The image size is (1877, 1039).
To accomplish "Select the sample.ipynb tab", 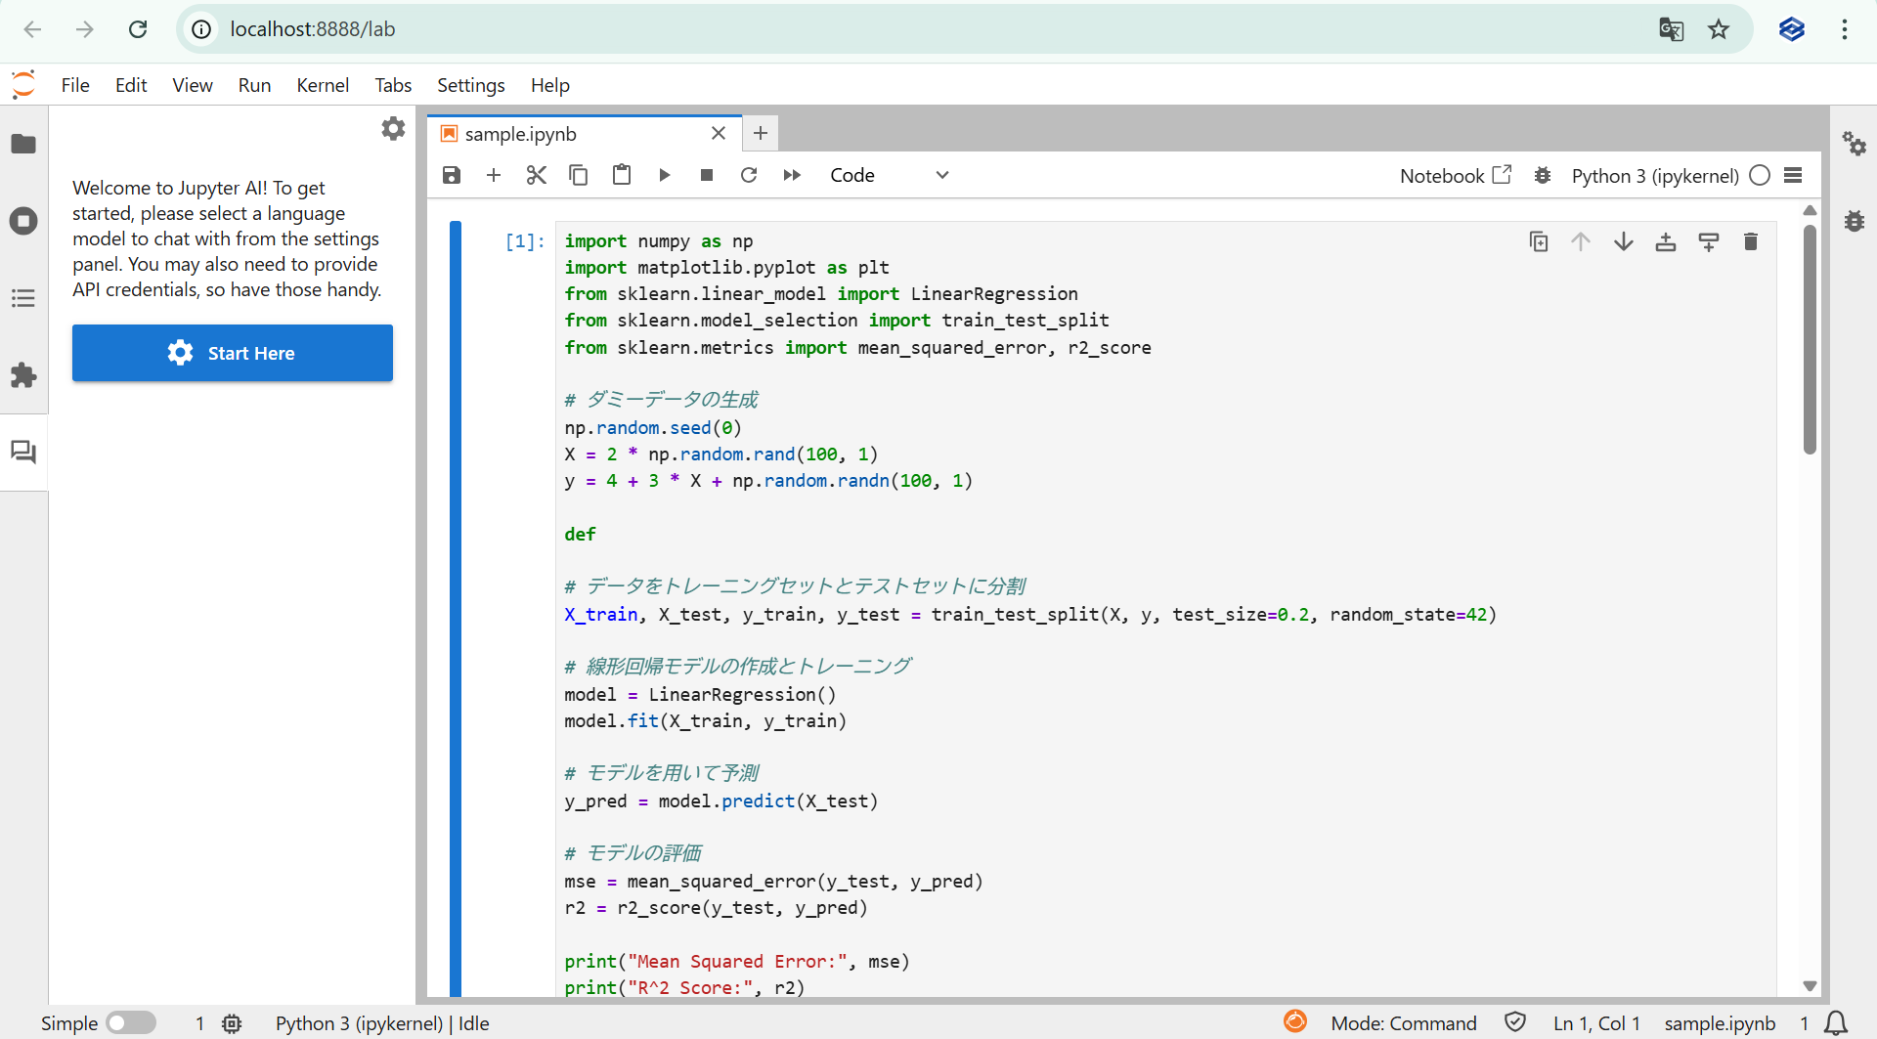I will pyautogui.click(x=521, y=134).
